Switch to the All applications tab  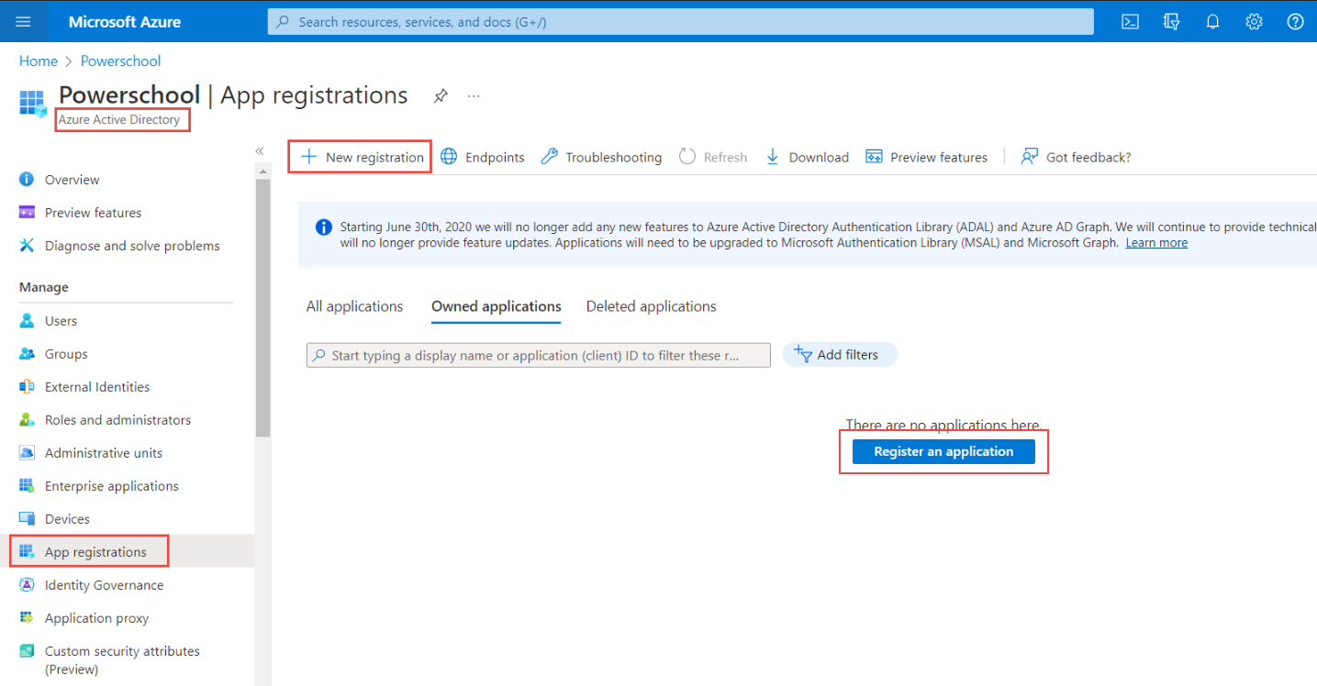354,306
